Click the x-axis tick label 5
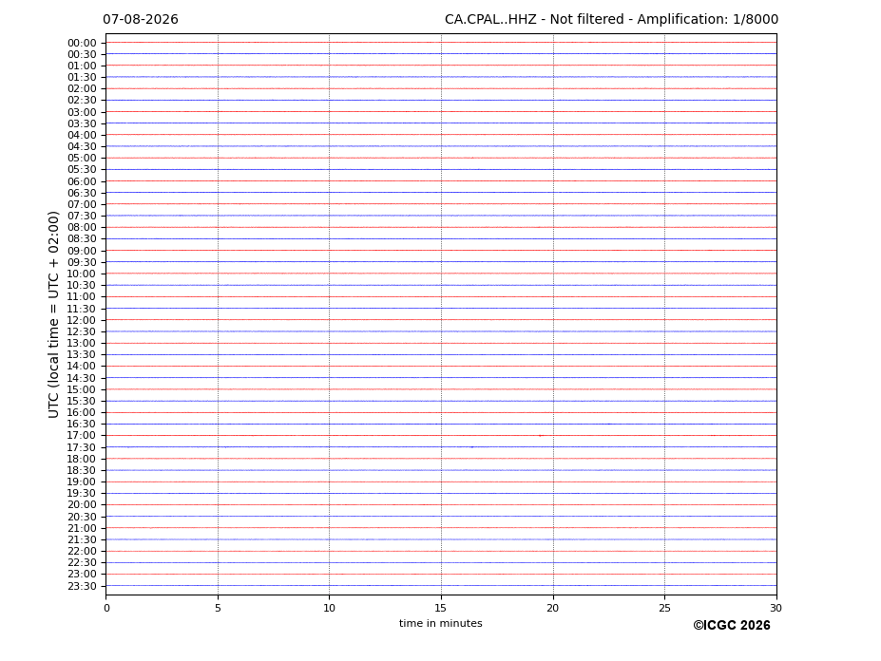 218,608
